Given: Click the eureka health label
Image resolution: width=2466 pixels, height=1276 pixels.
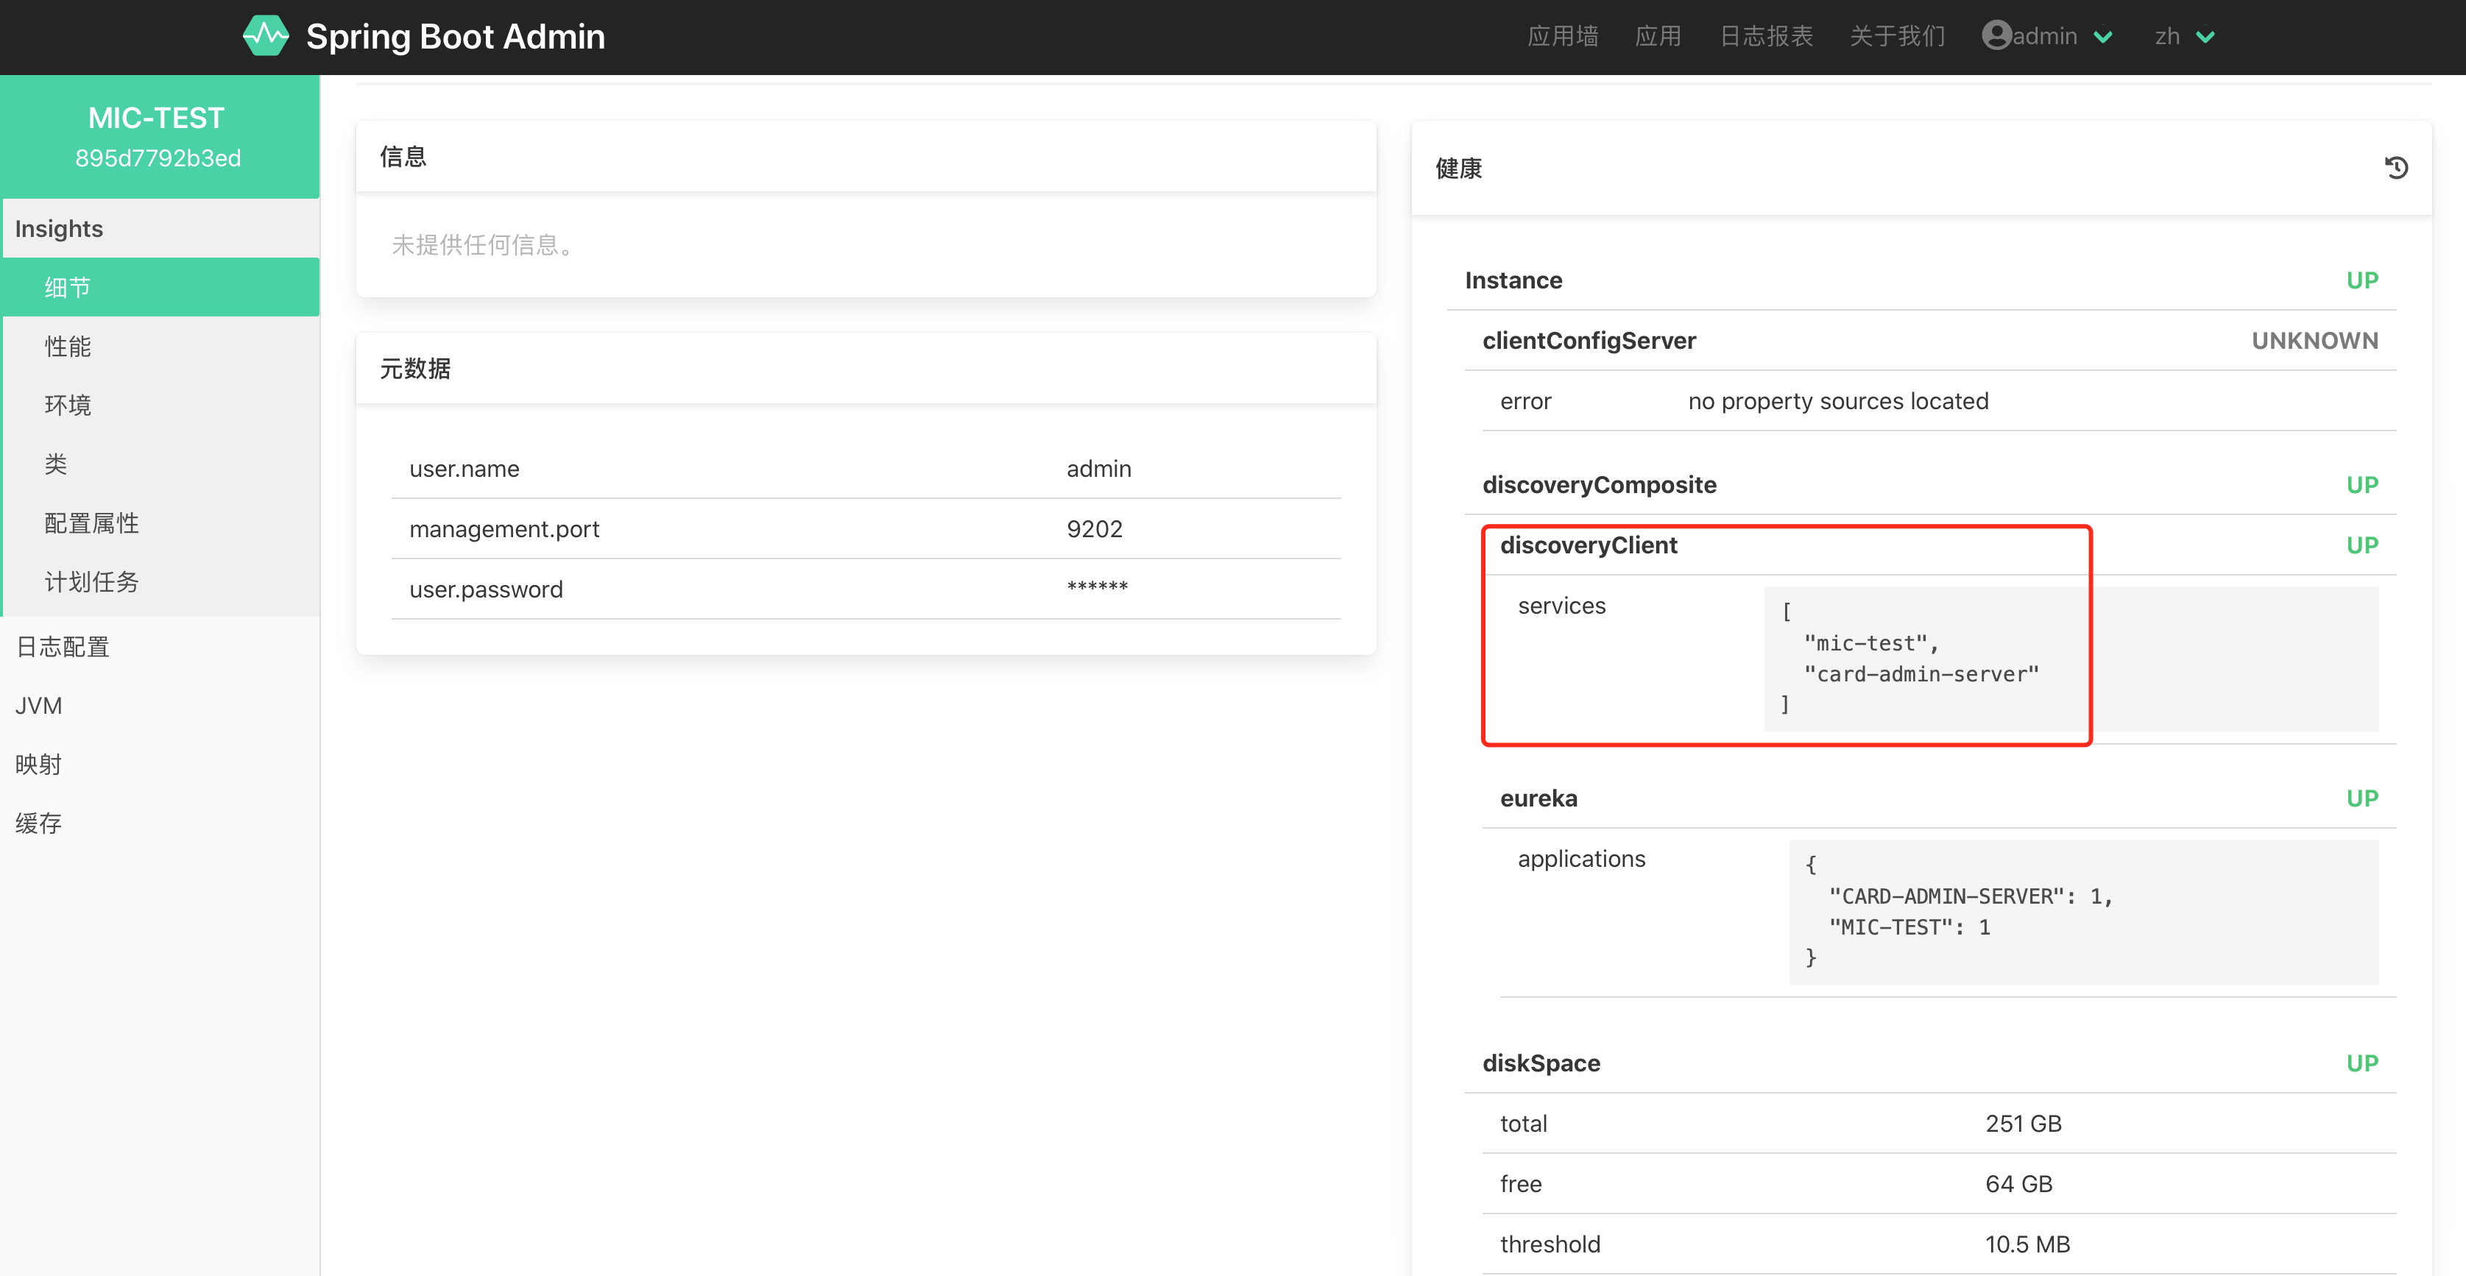Looking at the screenshot, I should pos(1538,798).
